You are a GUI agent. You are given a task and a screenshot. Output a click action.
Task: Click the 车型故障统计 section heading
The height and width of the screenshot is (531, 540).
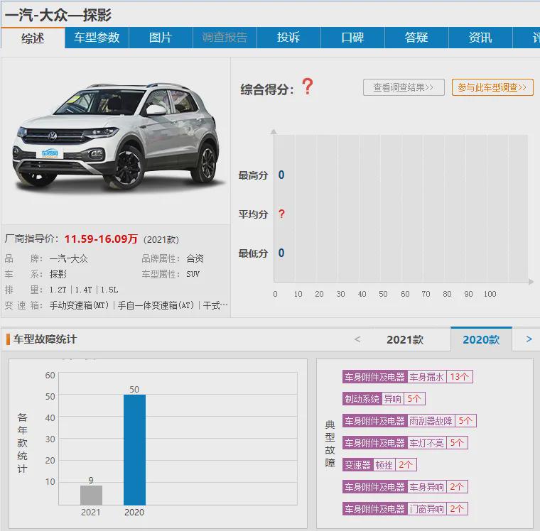[45, 339]
